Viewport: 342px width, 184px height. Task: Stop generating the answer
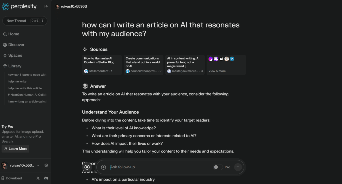point(87,167)
